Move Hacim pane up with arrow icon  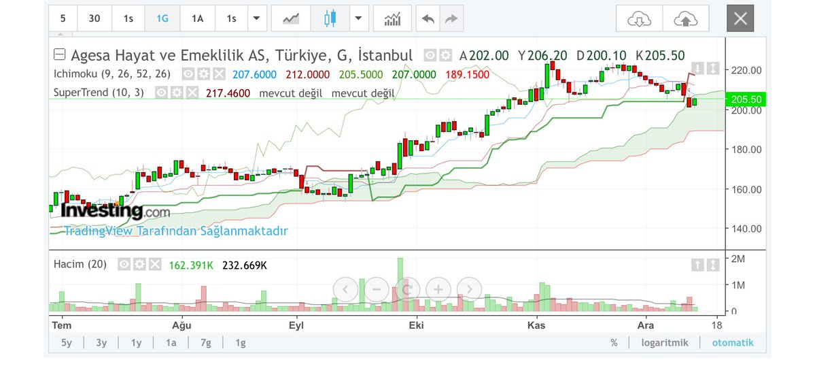[697, 265]
